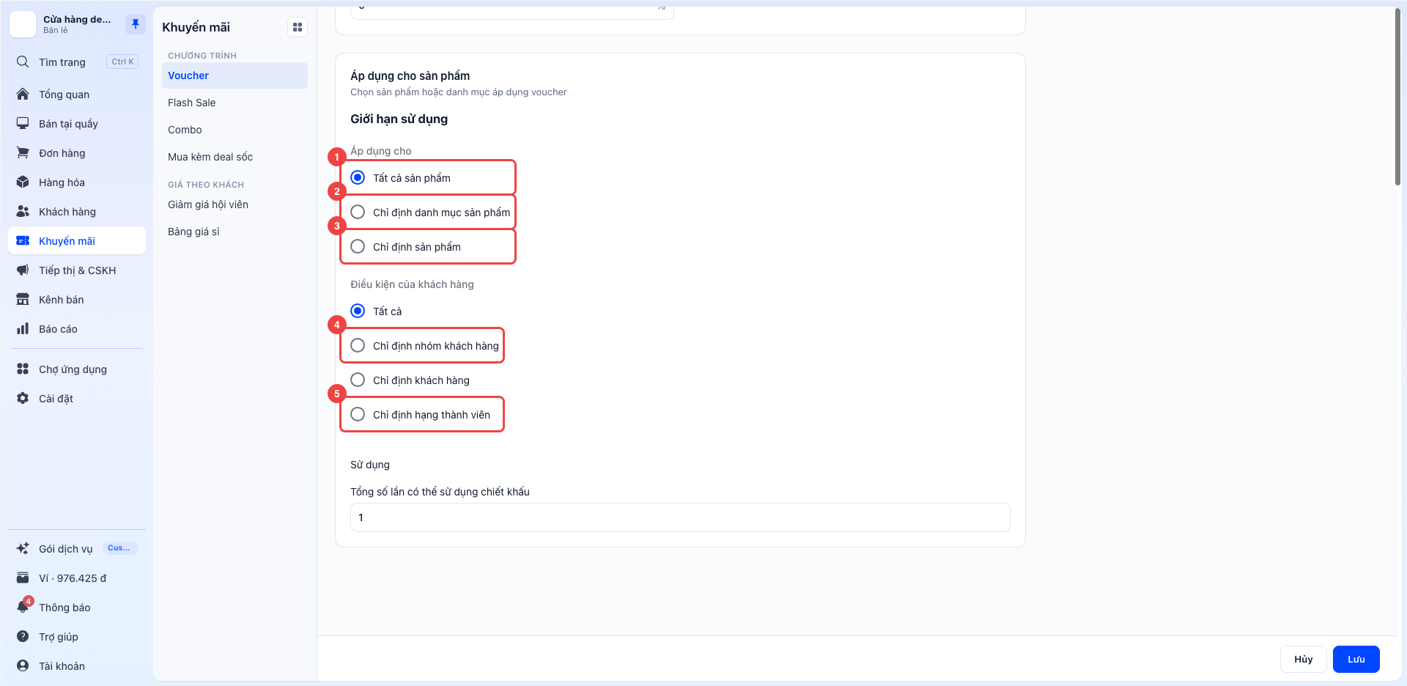This screenshot has width=1407, height=686.
Task: Click the Tìm trang search icon
Action: coord(23,62)
